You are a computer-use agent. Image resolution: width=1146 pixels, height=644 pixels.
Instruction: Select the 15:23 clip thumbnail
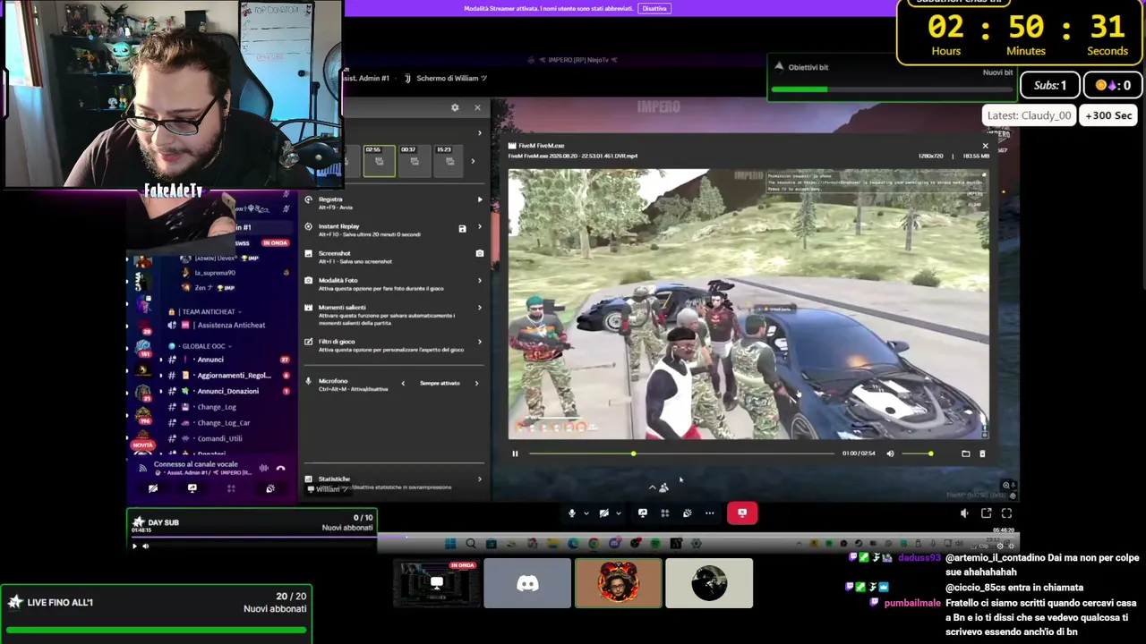(x=449, y=160)
